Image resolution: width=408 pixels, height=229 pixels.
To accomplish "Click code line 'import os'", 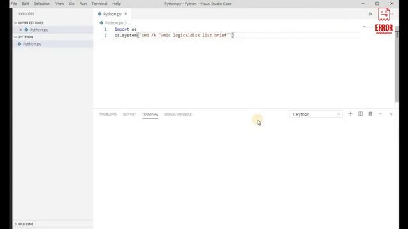I will coord(126,29).
